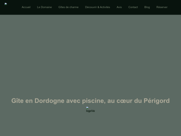Click the site logo in the header
This screenshot has height=136, width=181.
(x=6, y=4)
